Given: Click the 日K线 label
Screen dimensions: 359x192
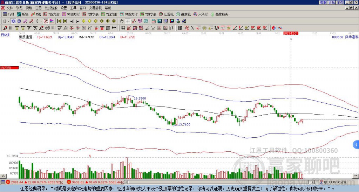Looking at the screenshot, I should (5, 35).
